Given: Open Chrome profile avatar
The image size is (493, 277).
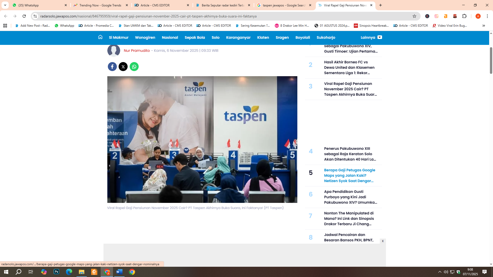Looking at the screenshot, I should (x=478, y=16).
